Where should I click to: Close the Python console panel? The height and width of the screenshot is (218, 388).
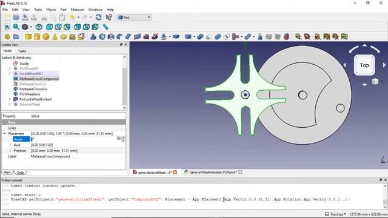coord(386,180)
